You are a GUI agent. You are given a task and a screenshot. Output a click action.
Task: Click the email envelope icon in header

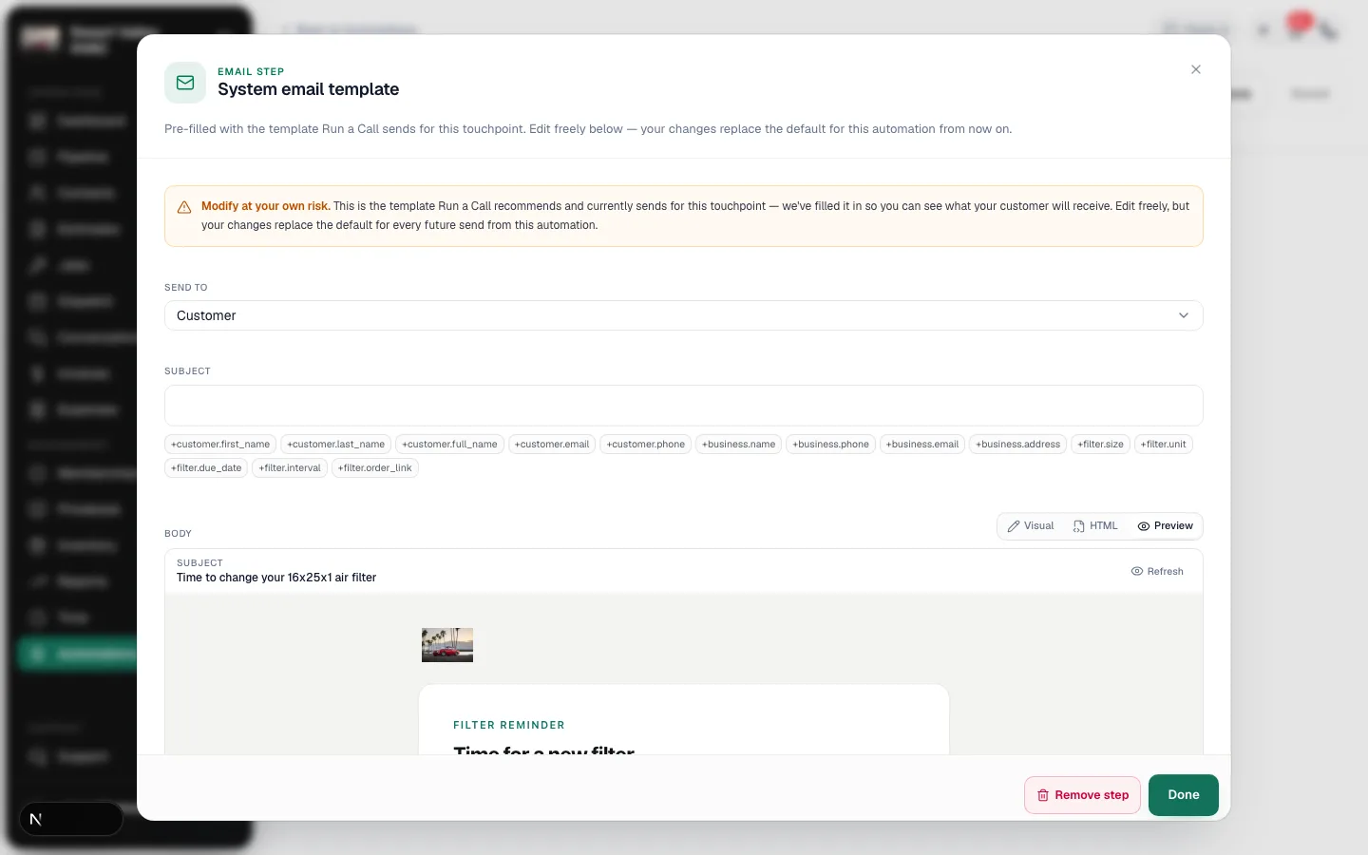pyautogui.click(x=185, y=83)
